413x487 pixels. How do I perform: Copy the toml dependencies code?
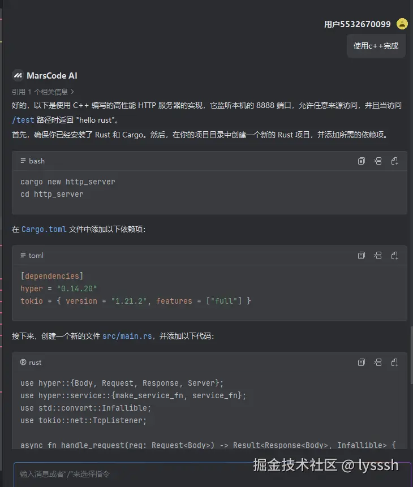click(x=362, y=256)
